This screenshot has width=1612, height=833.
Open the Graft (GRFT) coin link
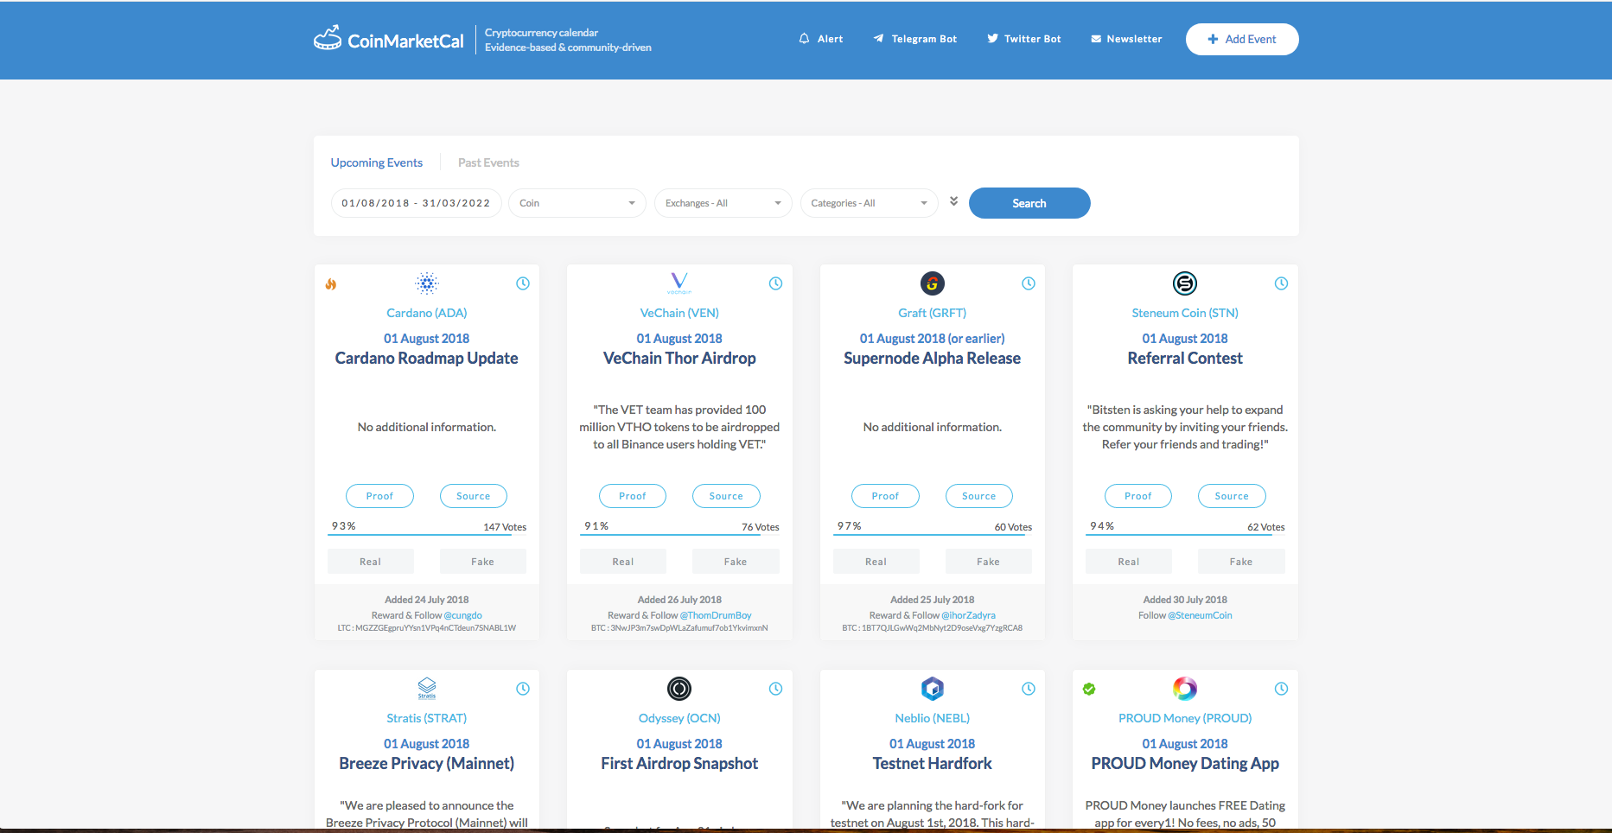[x=933, y=313]
